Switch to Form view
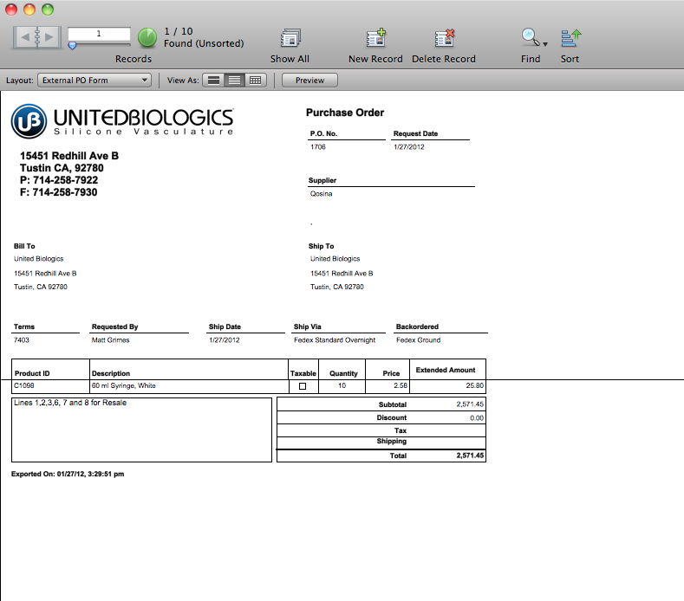Screen dimensions: 684x601 213,81
